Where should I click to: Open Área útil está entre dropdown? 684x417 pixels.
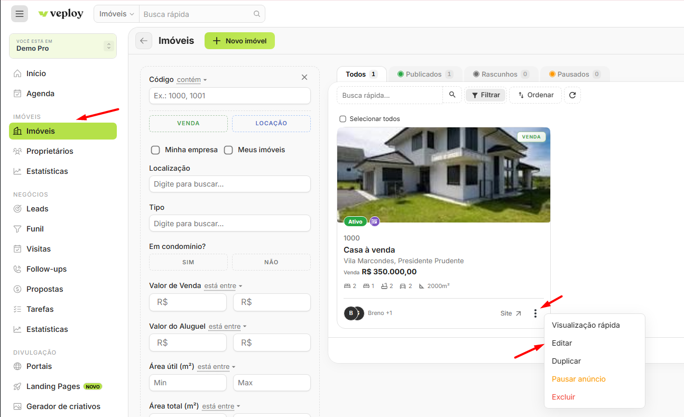tap(216, 367)
